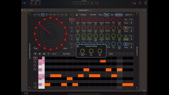Click the Song mode button
Viewport: 169px width, 95px height.
pos(100,15)
